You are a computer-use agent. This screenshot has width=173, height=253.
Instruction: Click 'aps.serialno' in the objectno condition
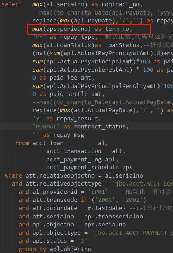[105, 224]
